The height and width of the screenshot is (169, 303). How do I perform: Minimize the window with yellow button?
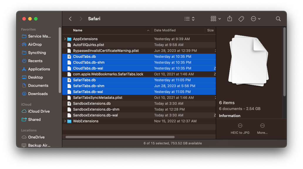pyautogui.click(x=30, y=19)
